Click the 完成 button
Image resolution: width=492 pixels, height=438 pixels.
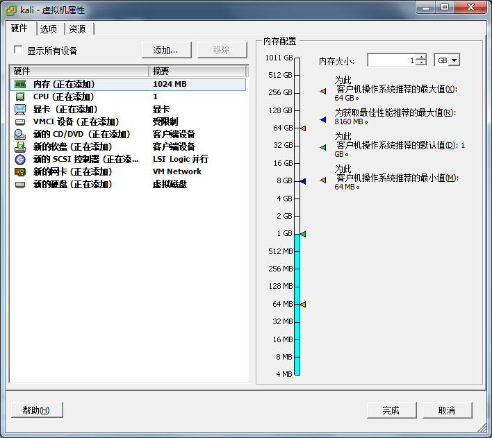[391, 410]
